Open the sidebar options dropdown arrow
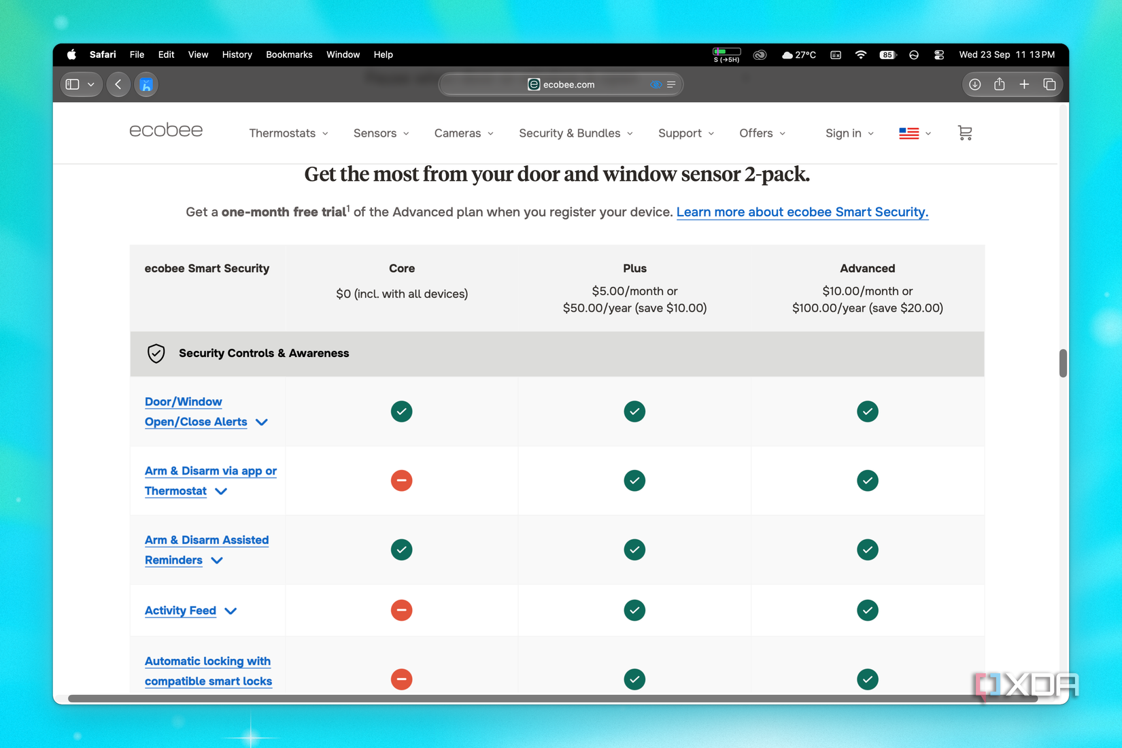Screen dimensions: 1122x748 [x=91, y=84]
